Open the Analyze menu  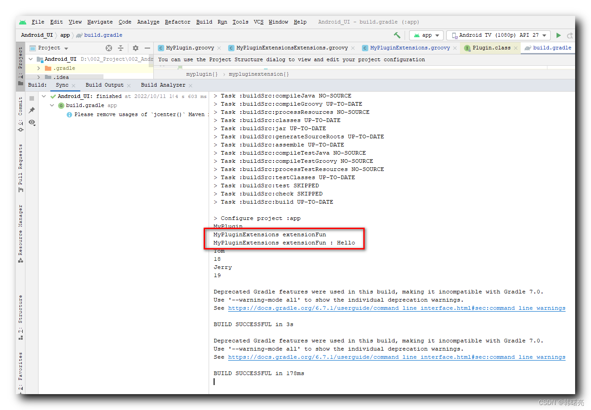(148, 22)
